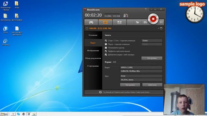Collapse the panel with the small up arrow

pos(158,28)
